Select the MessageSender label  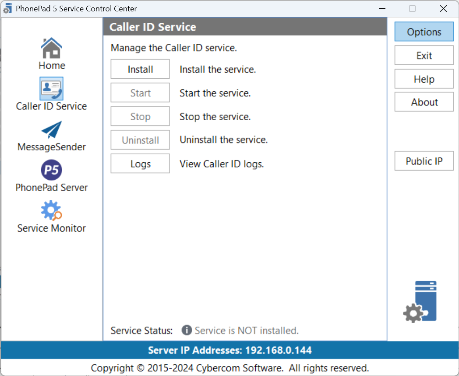point(52,146)
